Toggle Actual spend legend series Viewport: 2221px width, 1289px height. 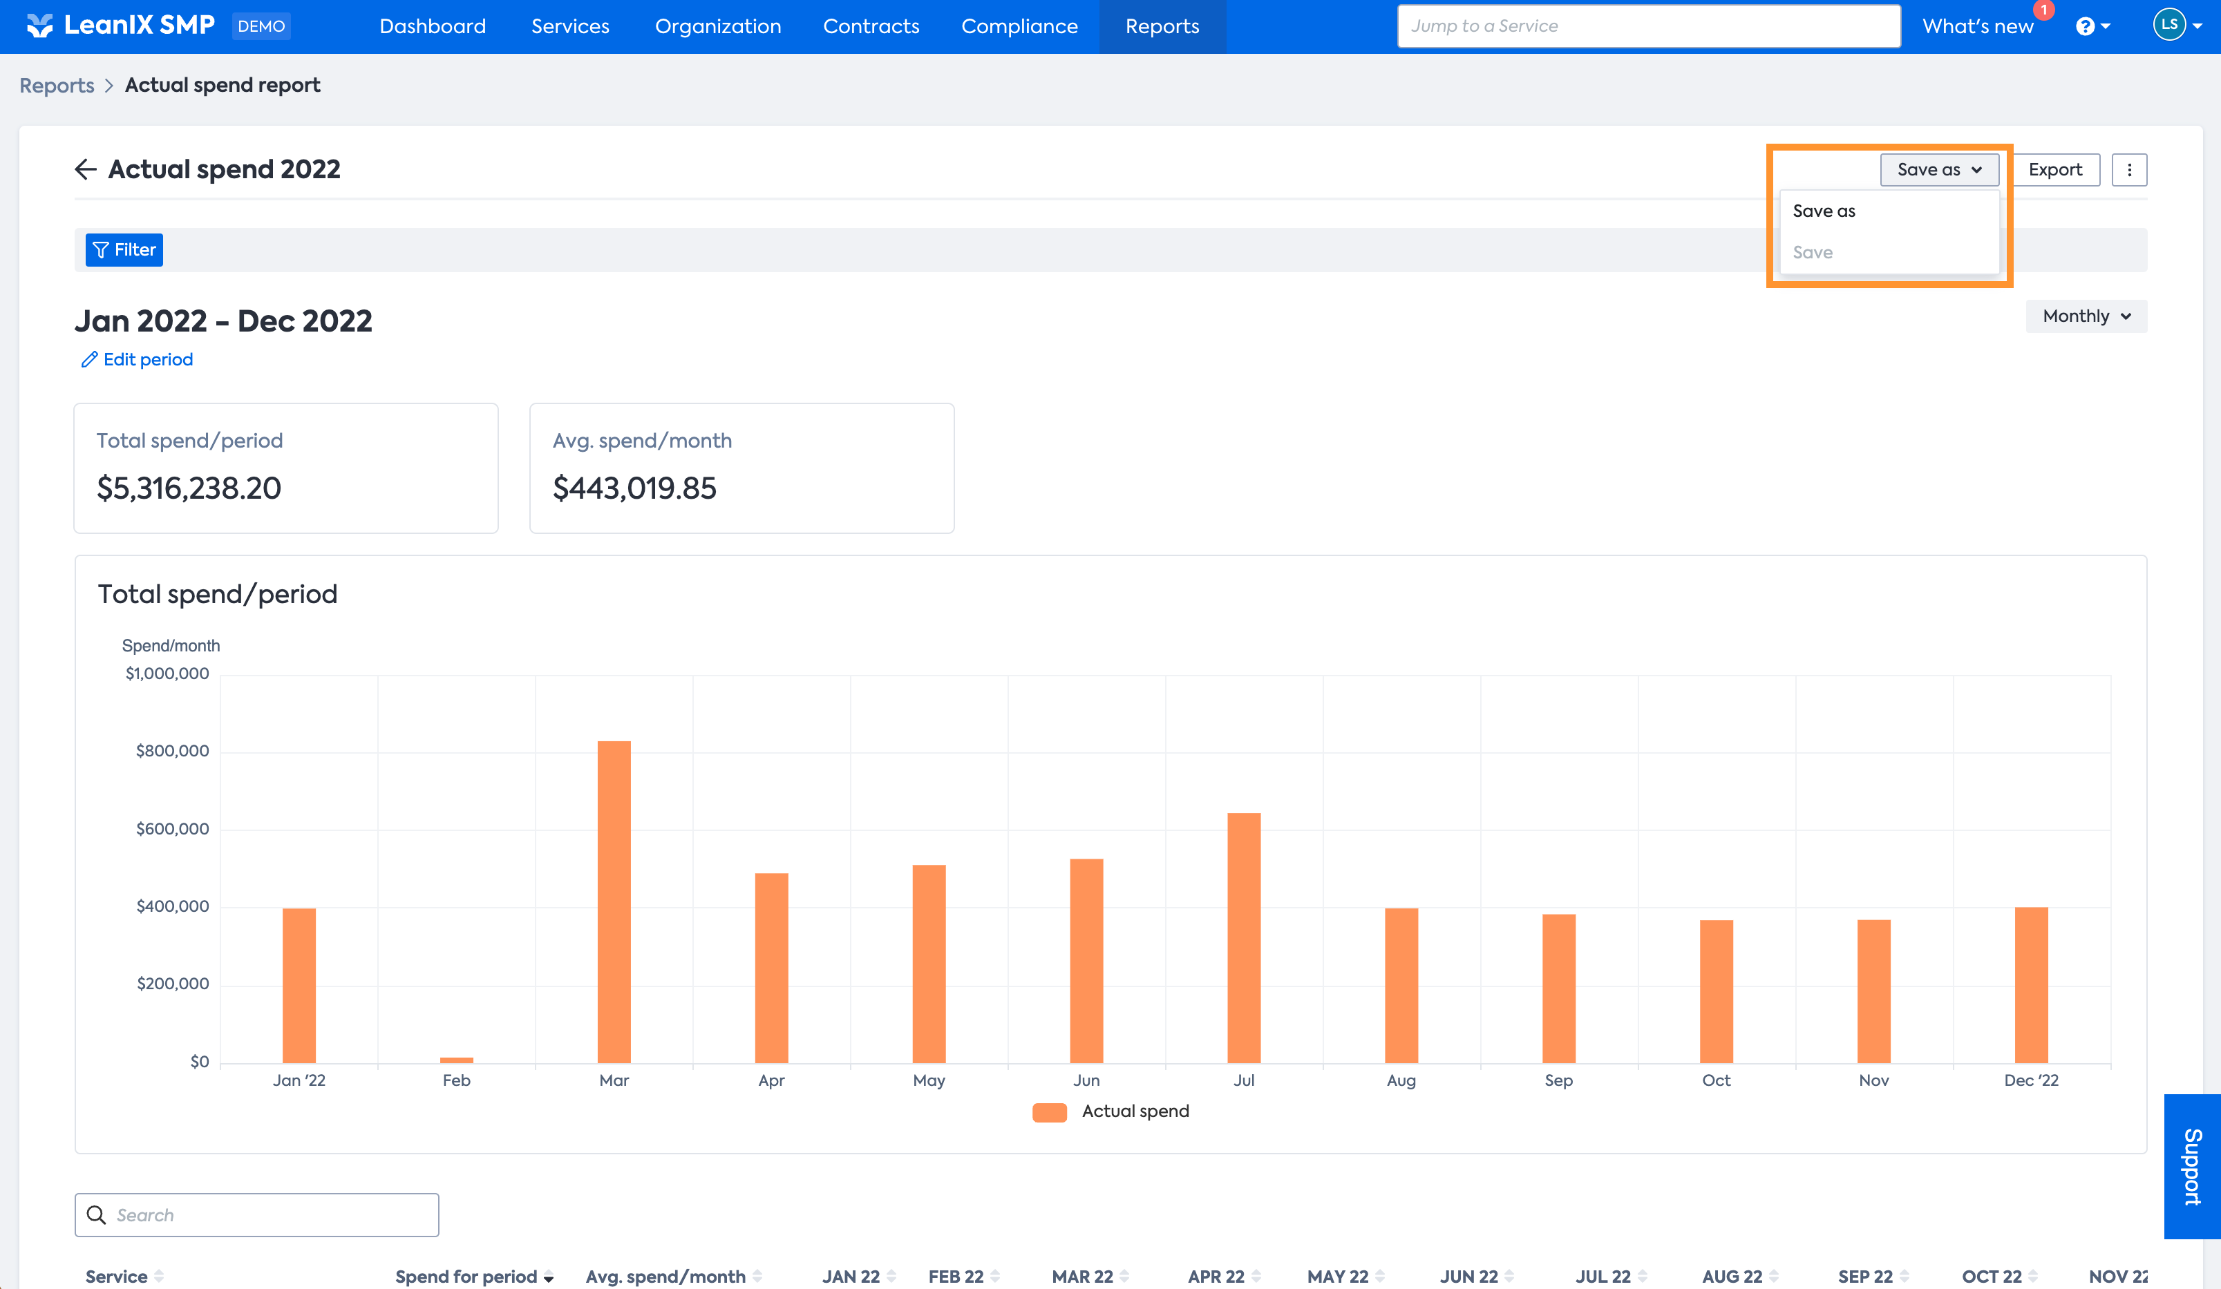click(x=1111, y=1111)
